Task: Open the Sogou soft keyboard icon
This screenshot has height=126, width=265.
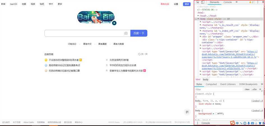Action: 252,123
